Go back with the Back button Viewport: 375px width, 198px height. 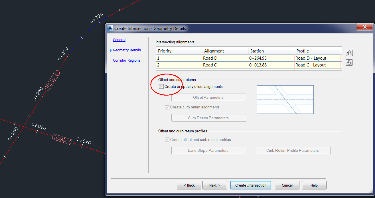point(189,185)
